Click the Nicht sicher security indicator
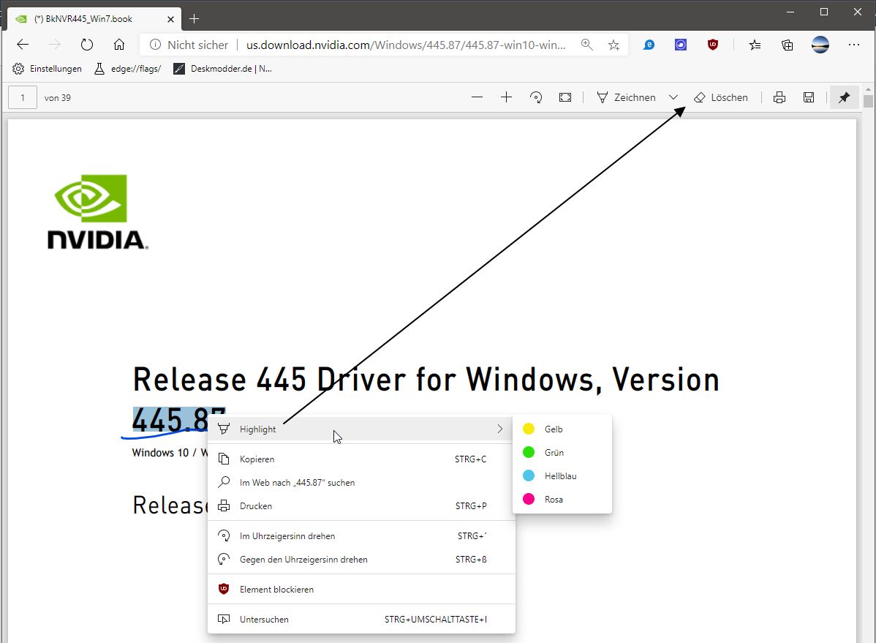The height and width of the screenshot is (643, 876). (189, 45)
